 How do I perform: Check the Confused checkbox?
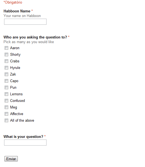[6, 101]
